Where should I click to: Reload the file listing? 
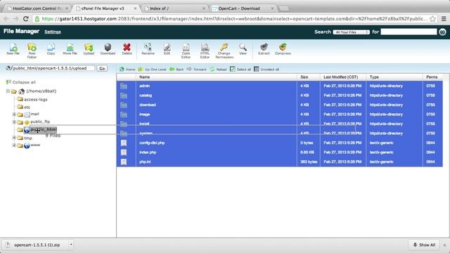[218, 70]
